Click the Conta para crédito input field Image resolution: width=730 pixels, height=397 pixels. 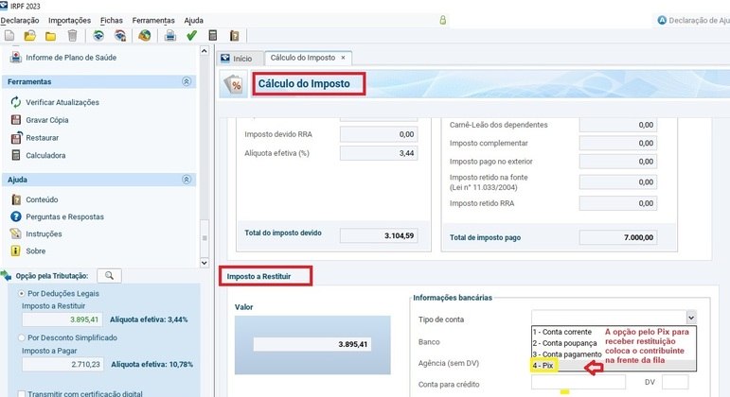[x=579, y=382]
